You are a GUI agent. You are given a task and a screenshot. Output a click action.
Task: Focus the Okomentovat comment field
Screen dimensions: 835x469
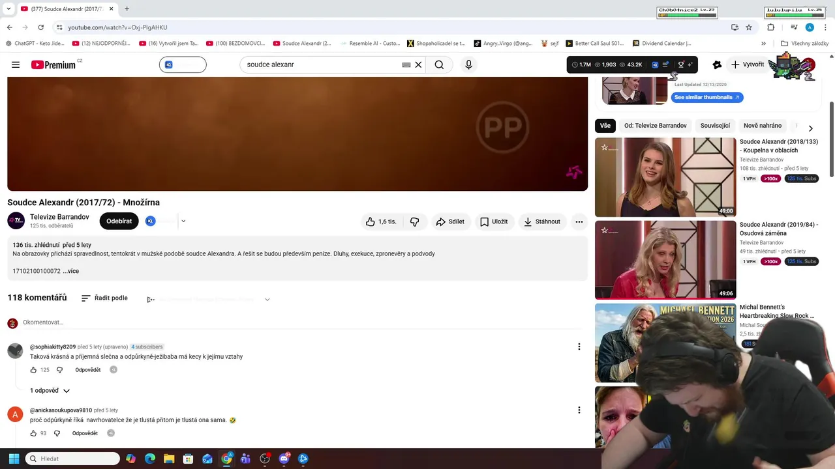click(x=305, y=322)
